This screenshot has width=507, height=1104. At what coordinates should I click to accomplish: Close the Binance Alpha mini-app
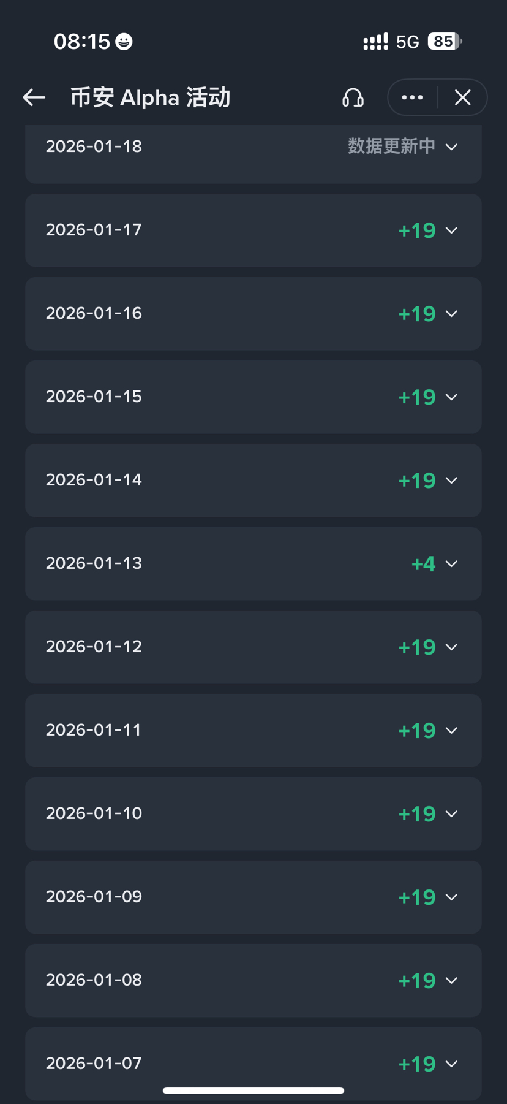463,97
